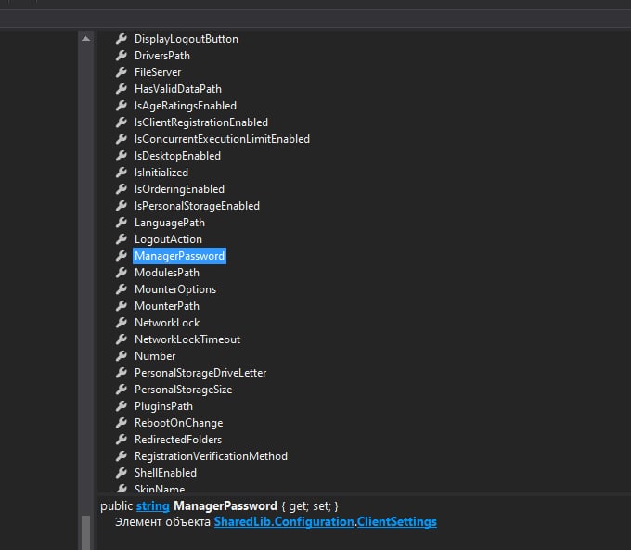The height and width of the screenshot is (550, 631).
Task: Open the ClientSettings class link
Action: [x=397, y=522]
